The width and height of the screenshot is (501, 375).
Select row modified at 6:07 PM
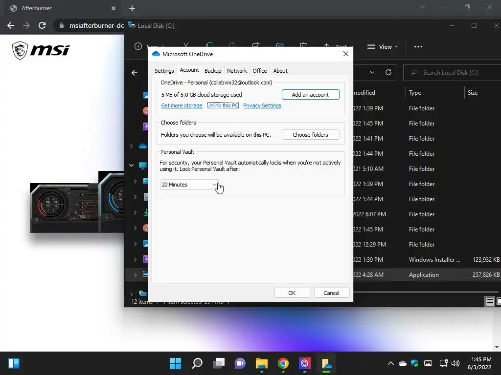coord(370,214)
